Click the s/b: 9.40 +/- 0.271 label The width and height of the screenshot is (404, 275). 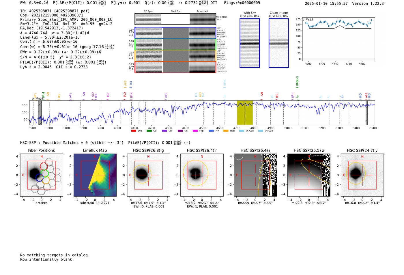[95, 203]
